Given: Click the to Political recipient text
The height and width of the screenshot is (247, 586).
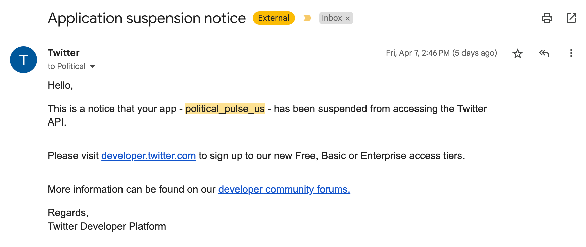Looking at the screenshot, I should [66, 66].
